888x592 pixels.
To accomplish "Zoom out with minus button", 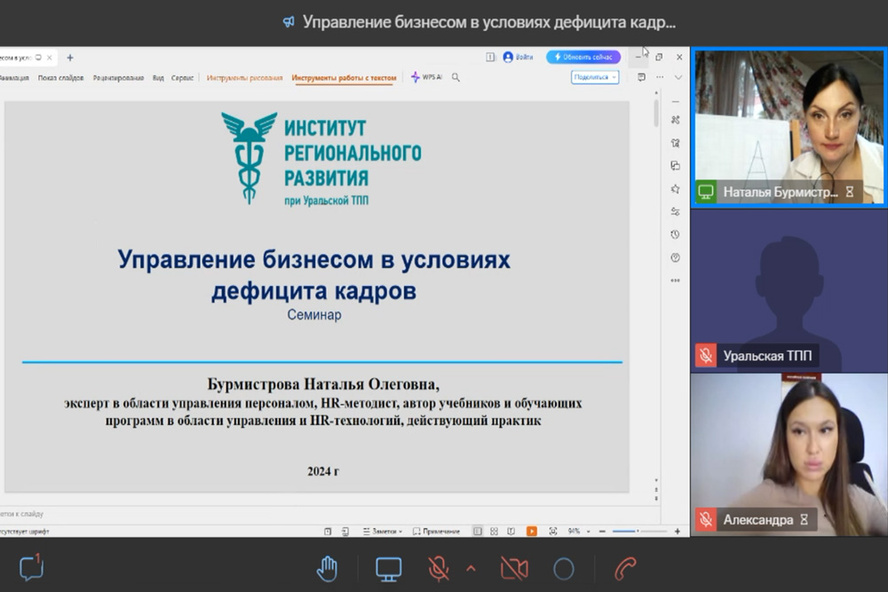I will (602, 532).
